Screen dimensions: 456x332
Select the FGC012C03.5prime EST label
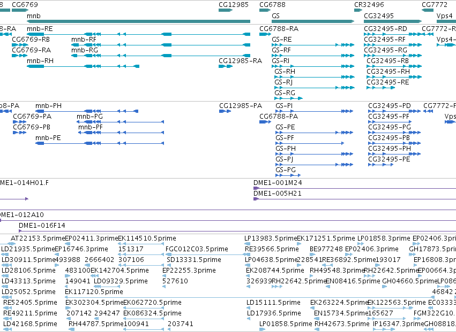pos(197,249)
